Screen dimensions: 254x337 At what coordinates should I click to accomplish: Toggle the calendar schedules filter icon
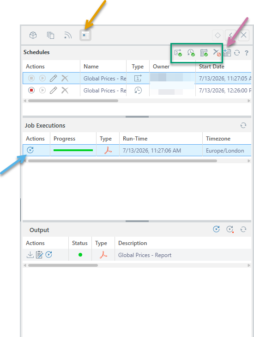pos(204,53)
